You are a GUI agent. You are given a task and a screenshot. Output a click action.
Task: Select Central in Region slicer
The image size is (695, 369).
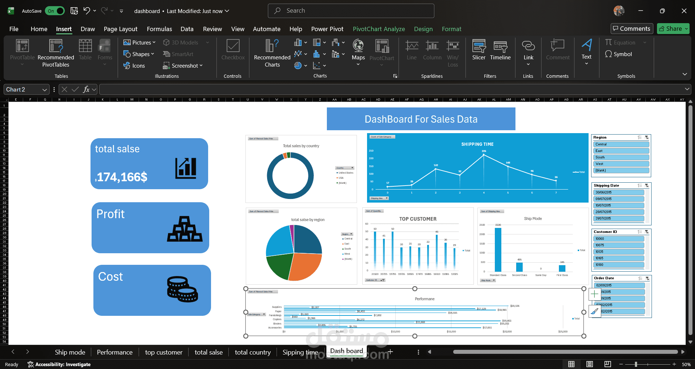pyautogui.click(x=621, y=144)
